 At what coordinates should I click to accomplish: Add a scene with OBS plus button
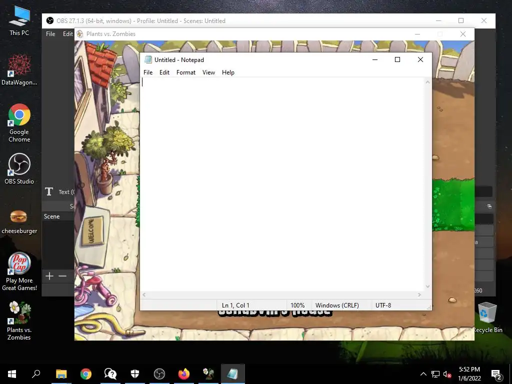pyautogui.click(x=49, y=276)
